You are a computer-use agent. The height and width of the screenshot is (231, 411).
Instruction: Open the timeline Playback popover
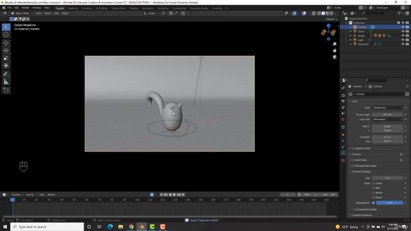tap(17, 194)
